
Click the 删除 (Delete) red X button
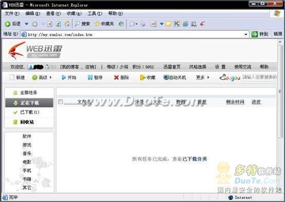point(121,78)
